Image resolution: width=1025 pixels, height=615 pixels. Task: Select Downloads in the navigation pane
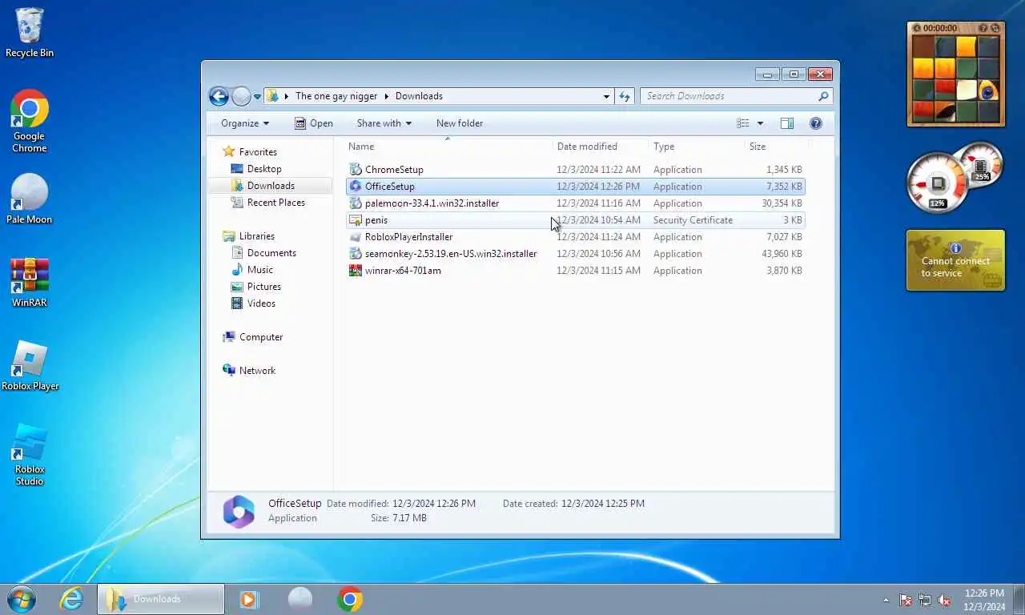(x=271, y=186)
